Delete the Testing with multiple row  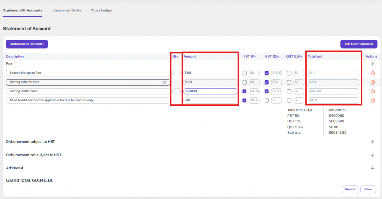click(373, 82)
